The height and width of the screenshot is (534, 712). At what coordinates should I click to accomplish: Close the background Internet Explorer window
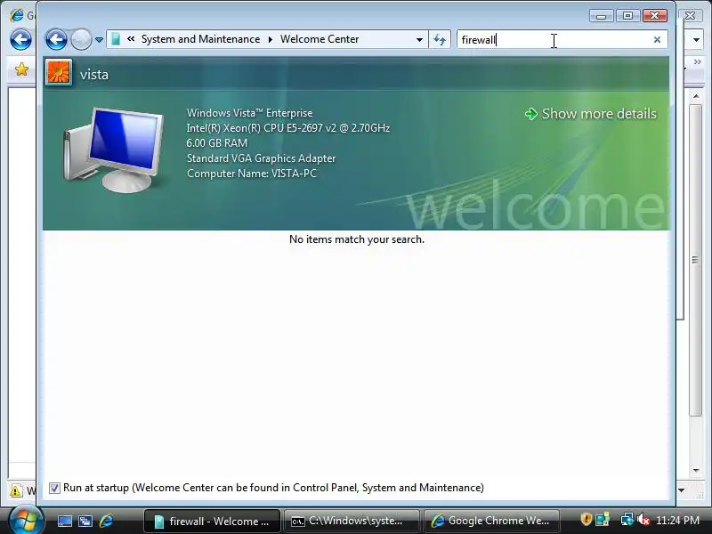point(690,15)
